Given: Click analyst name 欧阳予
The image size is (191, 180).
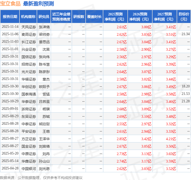Looking at the screenshot, I should coord(44,87).
